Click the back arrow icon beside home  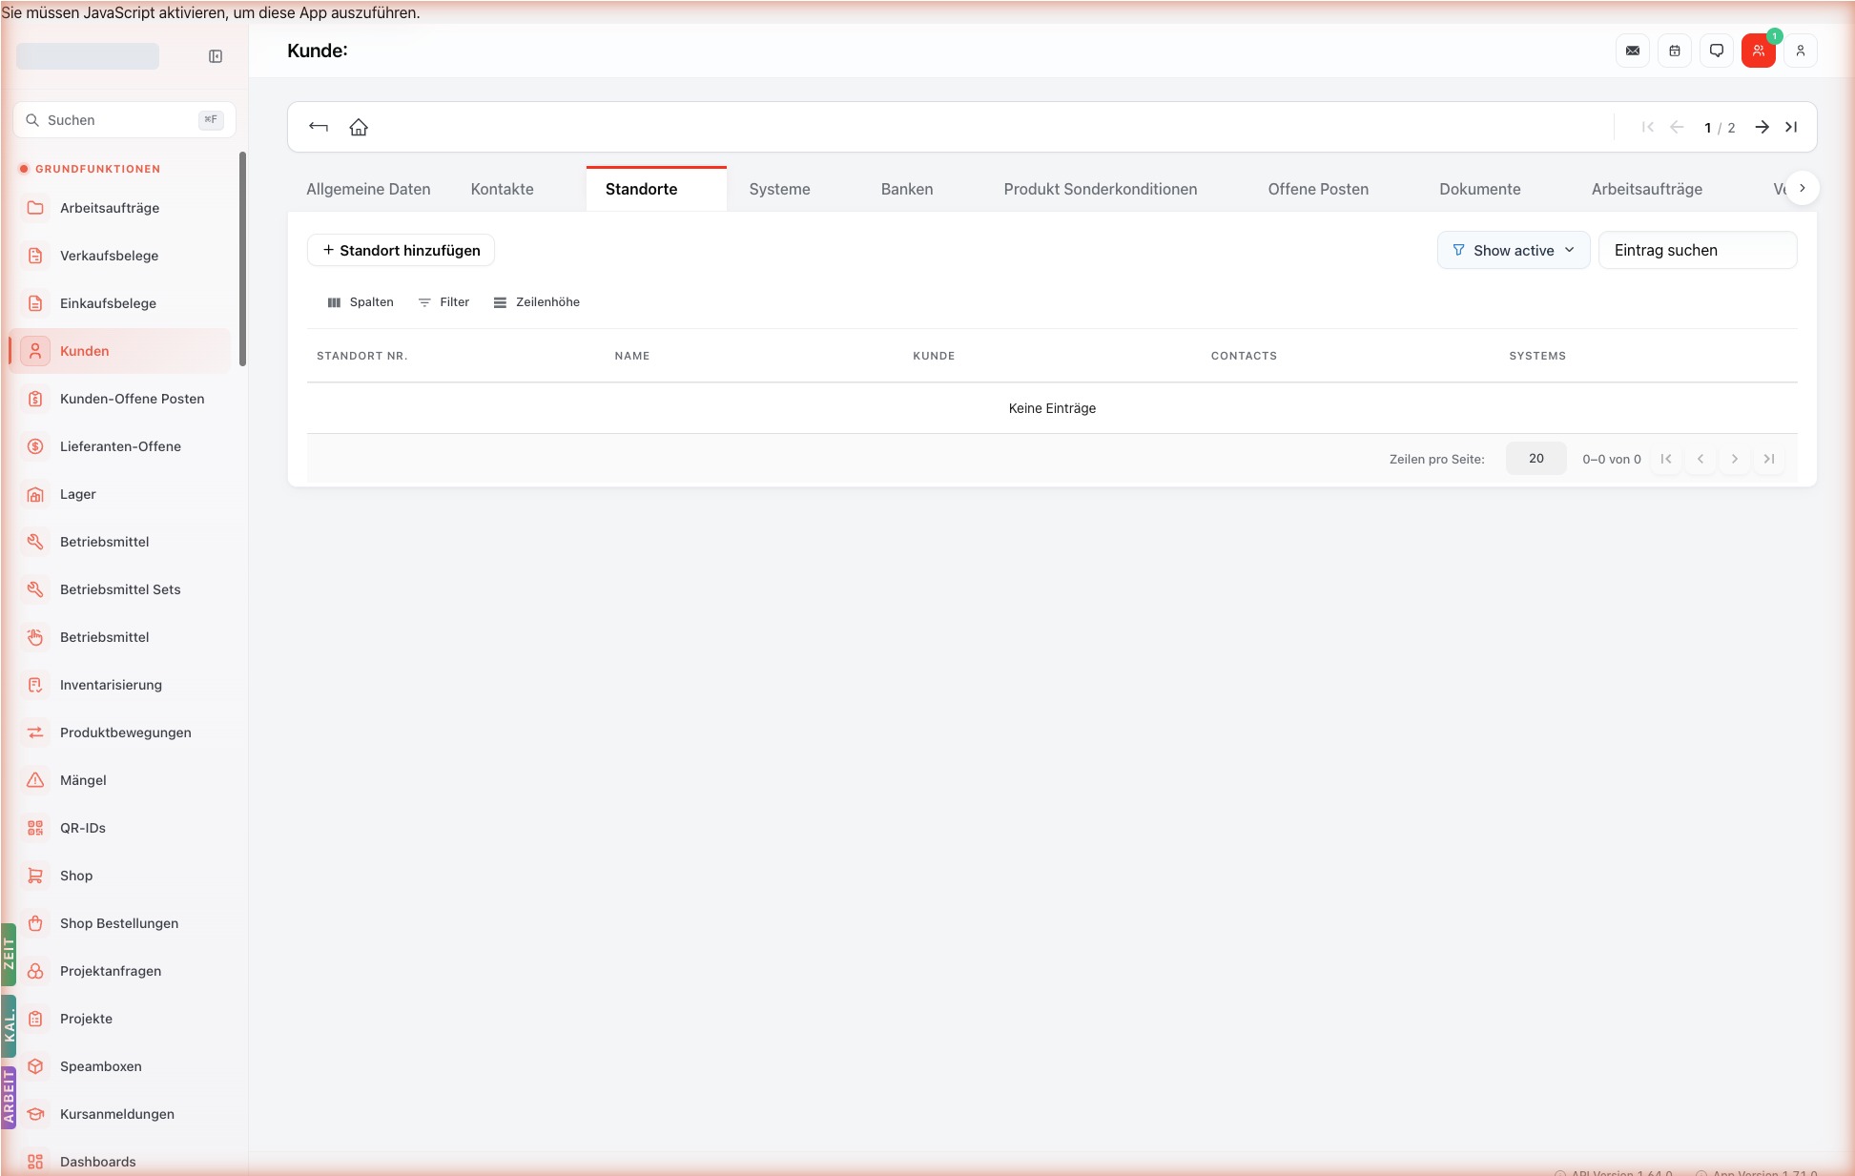[x=319, y=127]
